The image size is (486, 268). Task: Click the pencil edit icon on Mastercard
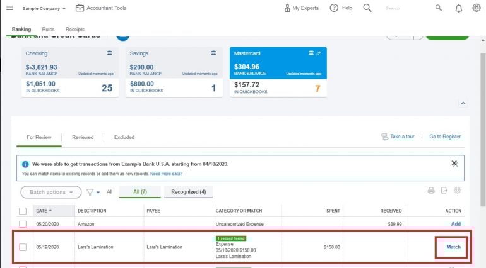click(318, 53)
